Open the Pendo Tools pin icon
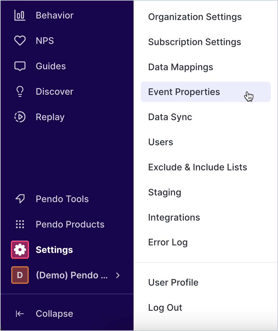Image resolution: width=278 pixels, height=331 pixels. point(20,199)
